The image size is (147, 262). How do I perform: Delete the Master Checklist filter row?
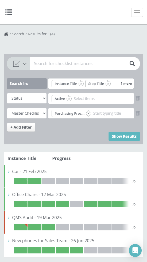(x=138, y=113)
